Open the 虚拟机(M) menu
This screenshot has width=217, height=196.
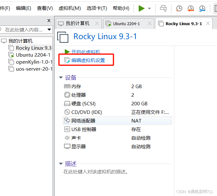tap(69, 8)
